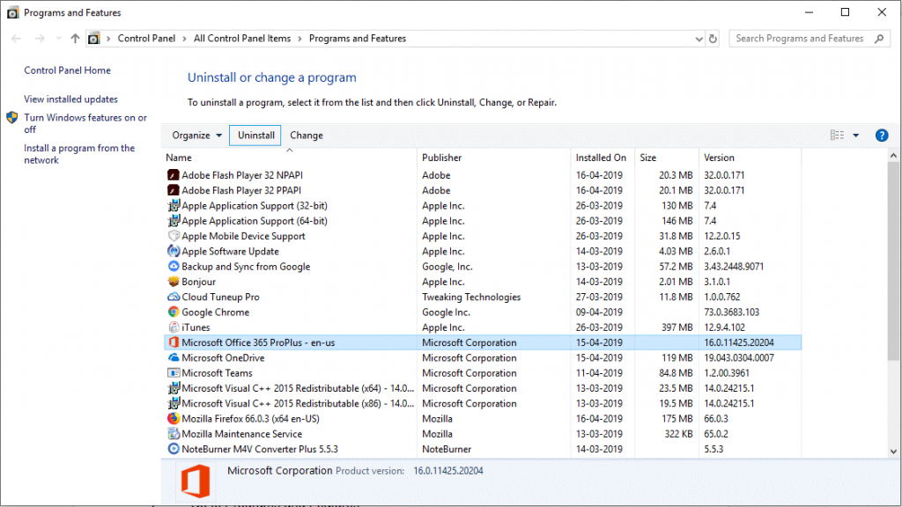Click the Google Chrome icon
The image size is (902, 507).
[174, 312]
